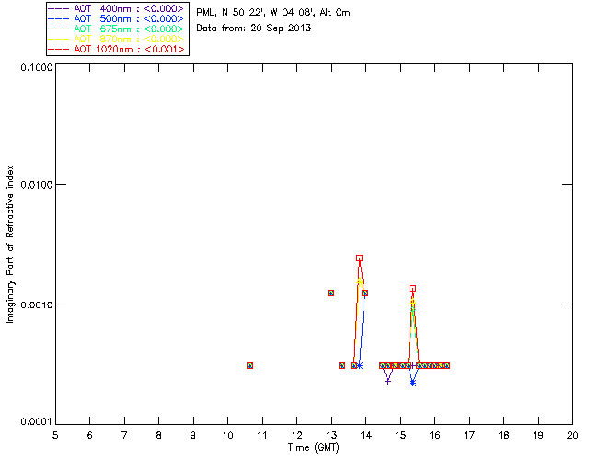The width and height of the screenshot is (589, 471).
Task: Click the PML station coordinates title text
Action: [x=273, y=13]
